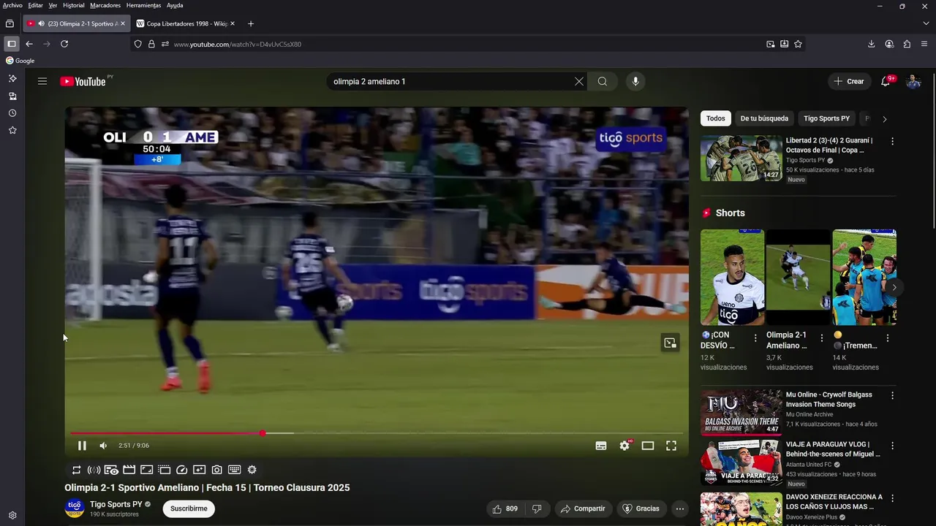Click the Gracias button
Viewport: 936px width, 526px height.
641,508
